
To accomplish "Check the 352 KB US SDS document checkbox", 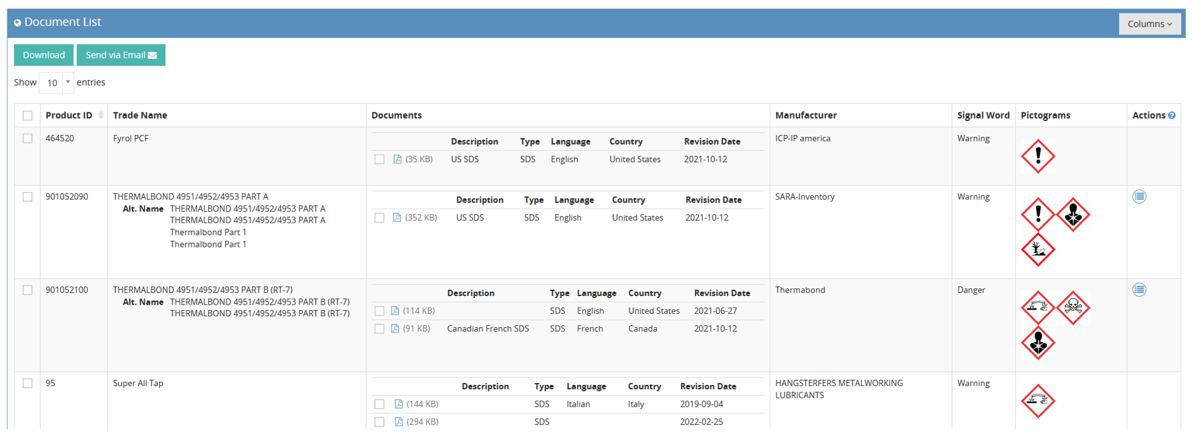I will click(379, 218).
